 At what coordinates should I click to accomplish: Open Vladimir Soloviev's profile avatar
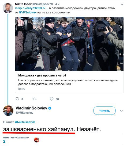8,111
